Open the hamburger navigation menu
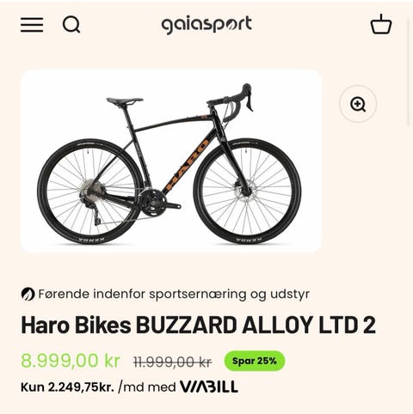413x414 pixels. click(32, 25)
